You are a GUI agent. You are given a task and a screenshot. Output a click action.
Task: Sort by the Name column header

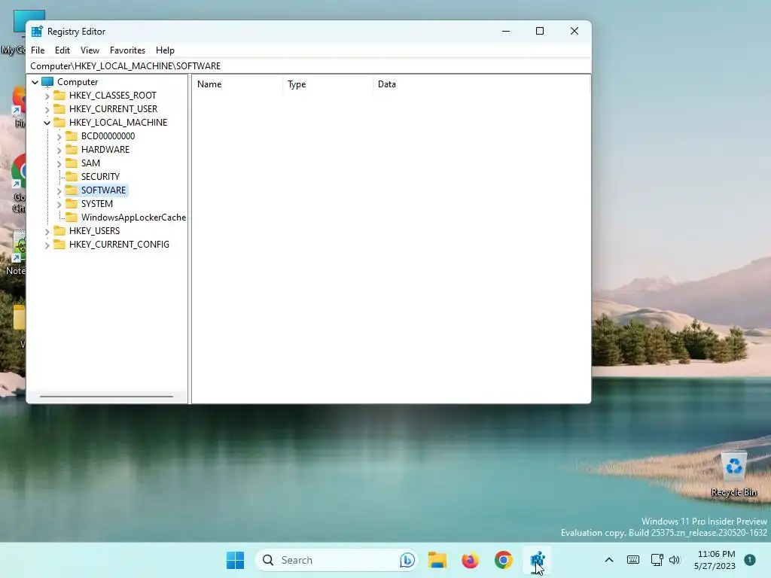[x=237, y=84]
